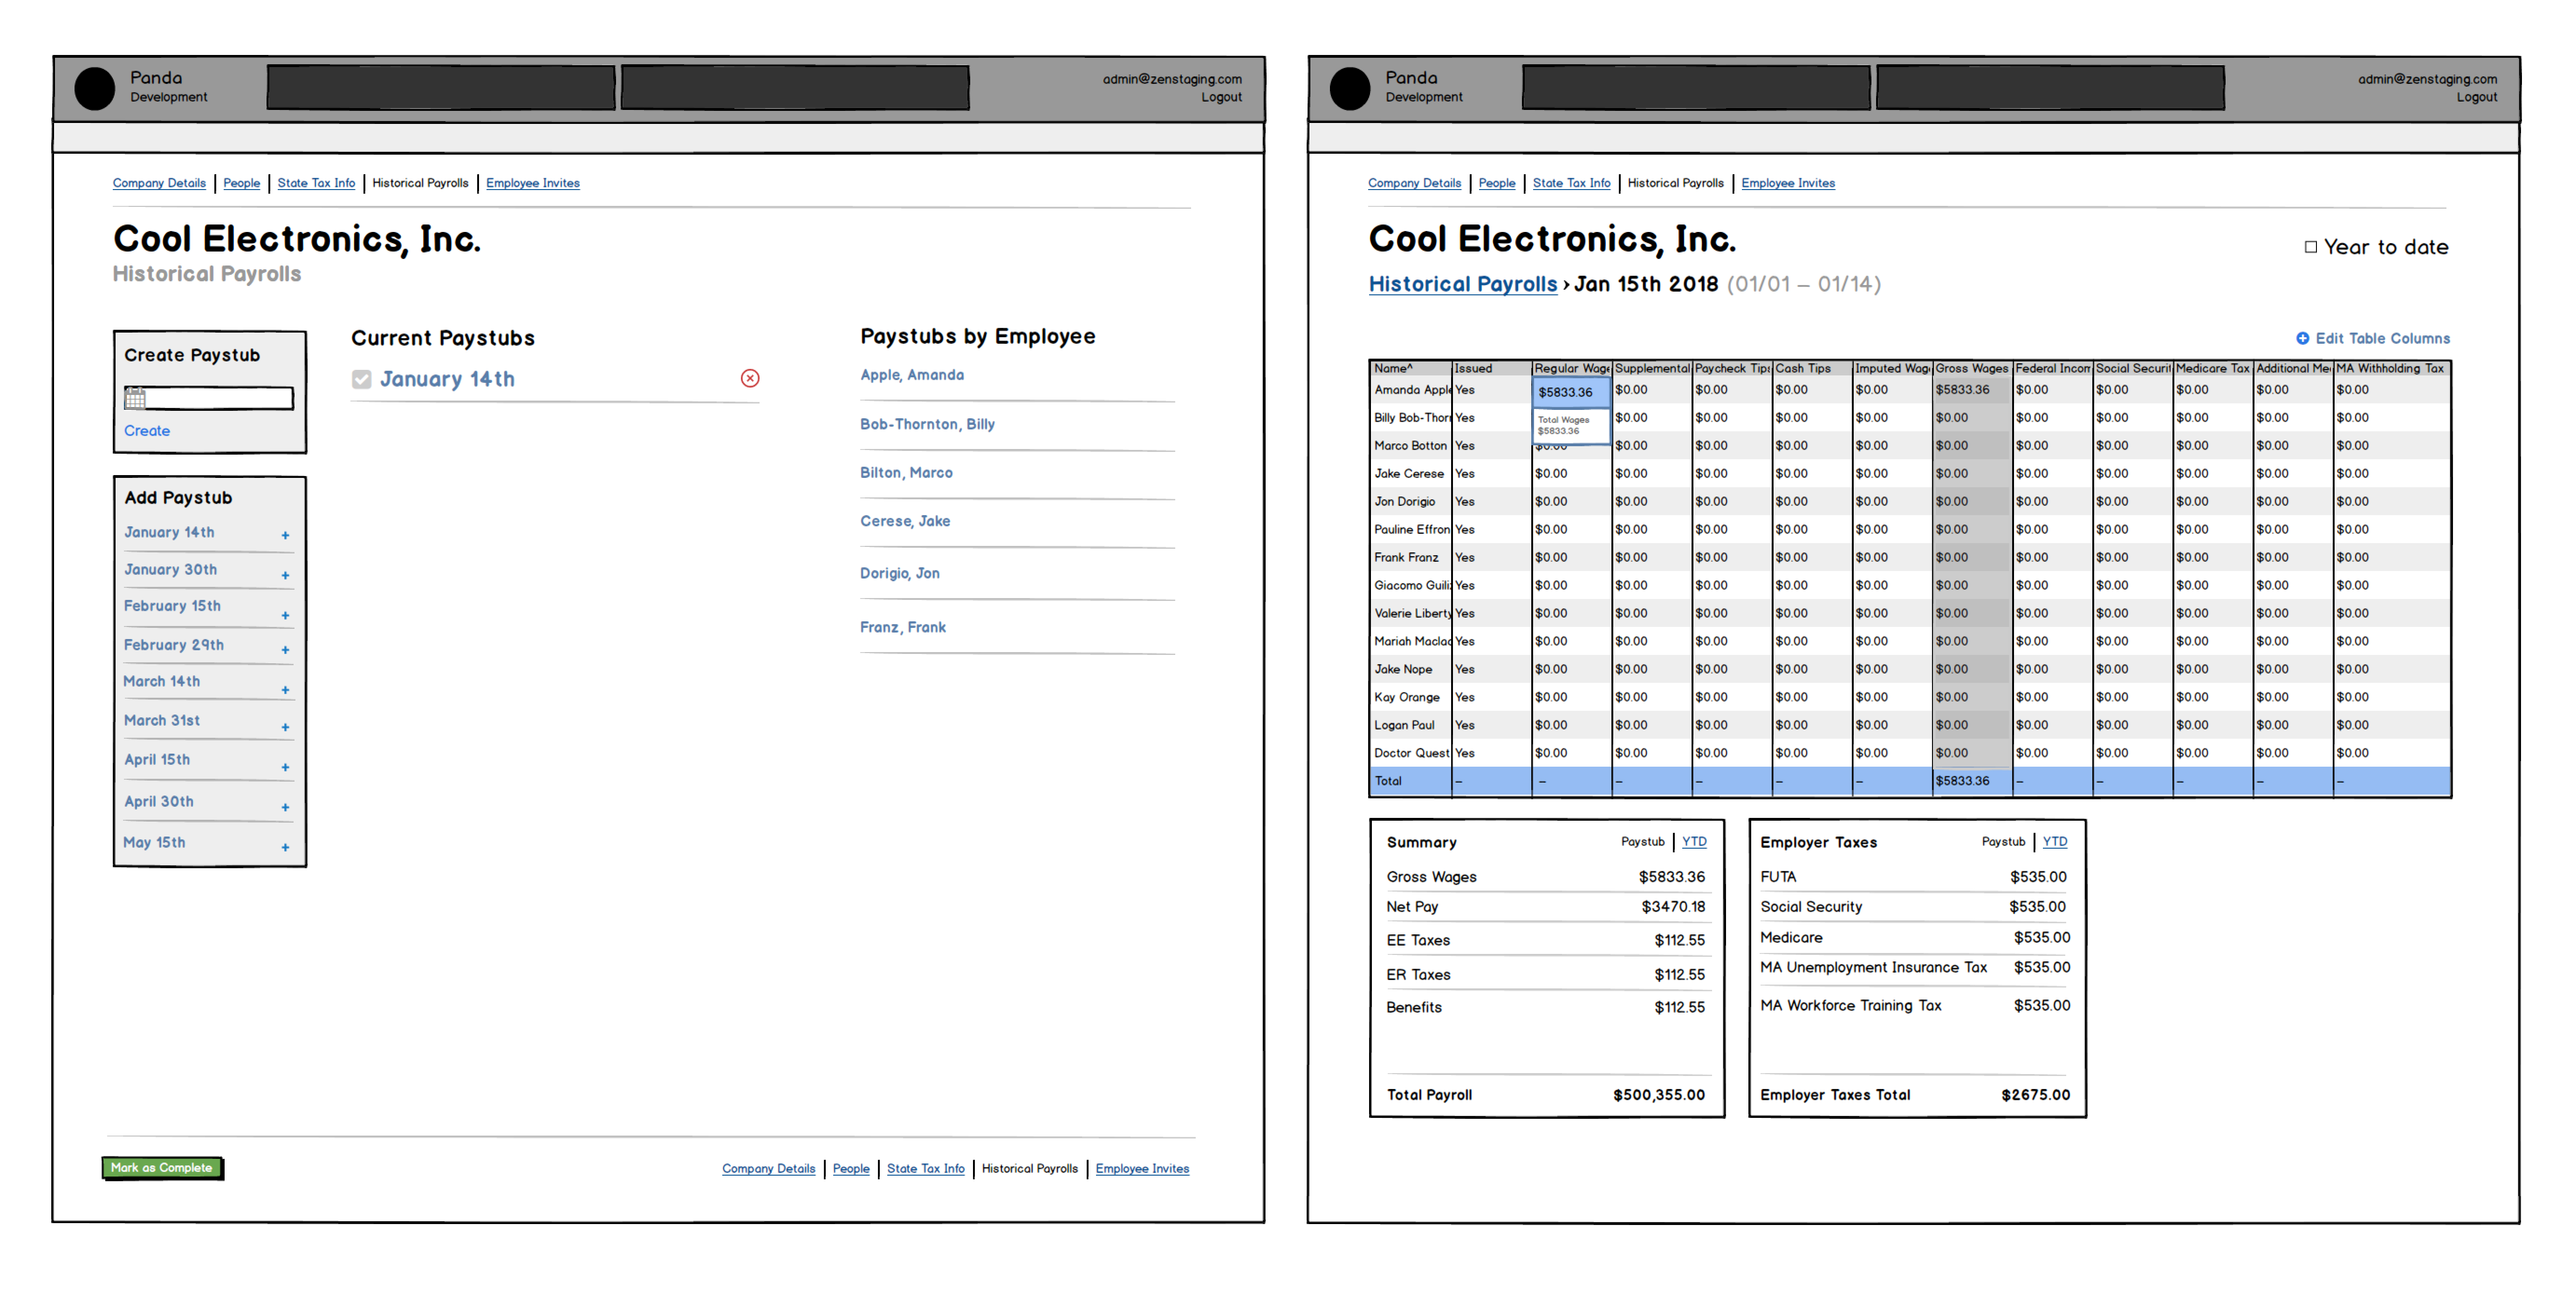
Task: Open Company Details in left screen top navigation
Action: pos(159,183)
